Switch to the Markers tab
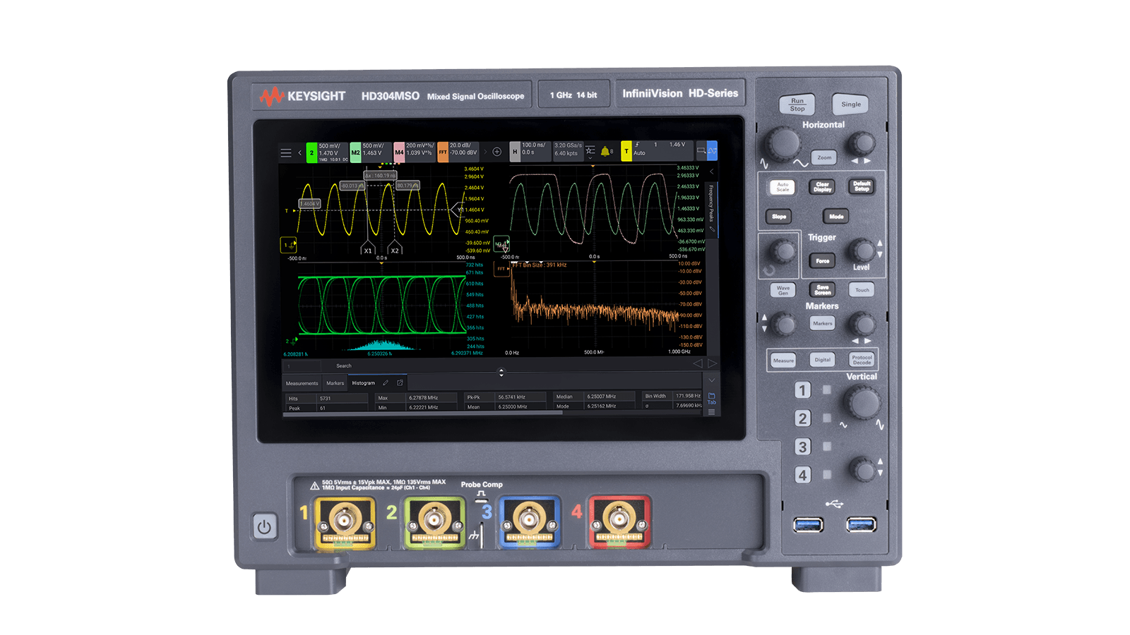 pos(335,383)
